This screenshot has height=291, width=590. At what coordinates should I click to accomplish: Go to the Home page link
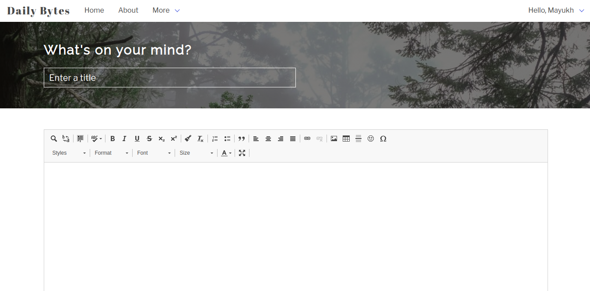[94, 10]
